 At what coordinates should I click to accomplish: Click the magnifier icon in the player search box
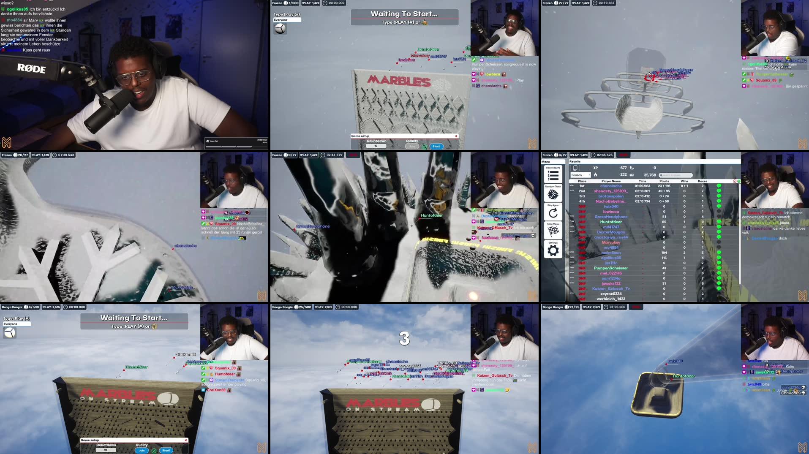click(661, 175)
